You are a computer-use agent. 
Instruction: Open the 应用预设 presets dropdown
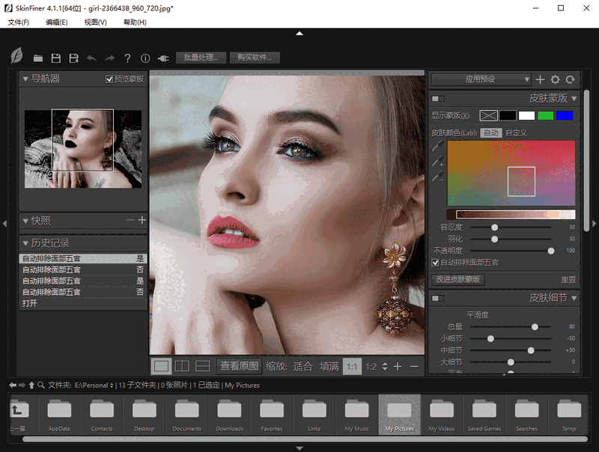(479, 79)
